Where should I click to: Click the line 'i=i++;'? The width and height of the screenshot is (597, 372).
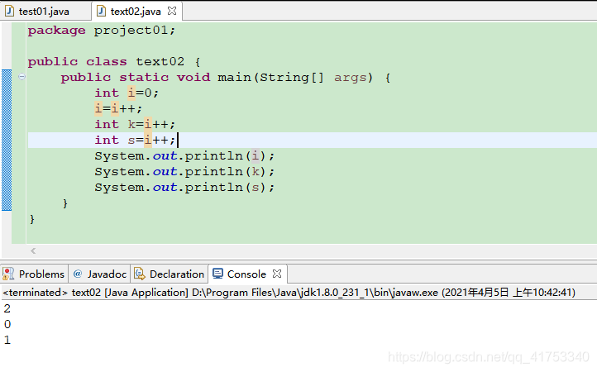[118, 108]
